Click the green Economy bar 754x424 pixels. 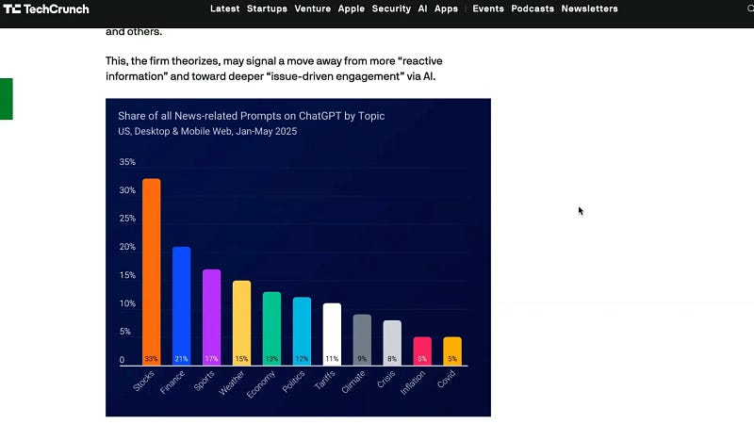(x=271, y=328)
